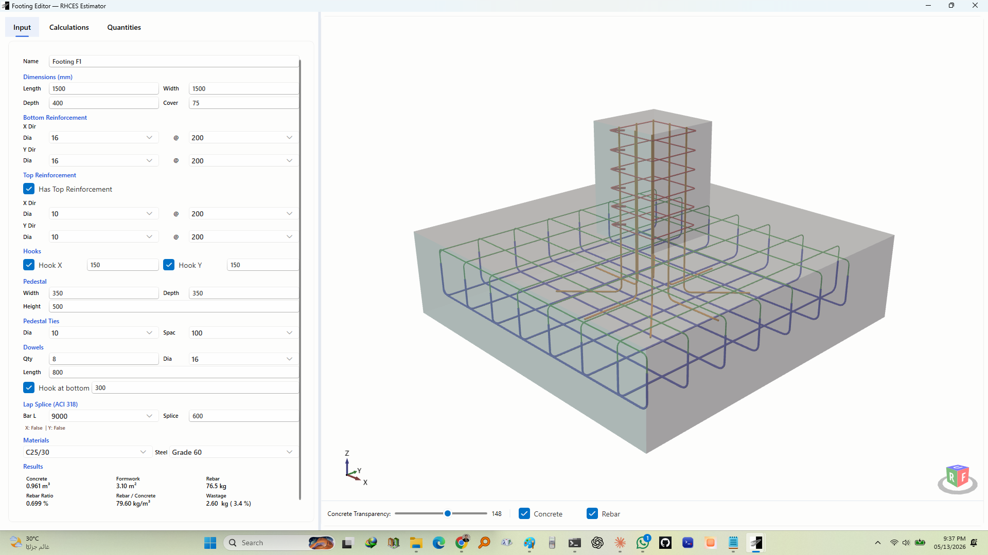Click the Concrete Transparency slider handle
Viewport: 988px width, 555px height.
pos(448,513)
